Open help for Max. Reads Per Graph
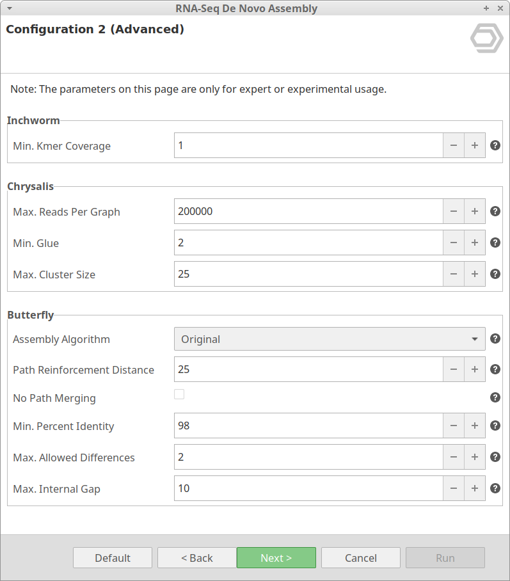The height and width of the screenshot is (581, 510). [x=495, y=211]
